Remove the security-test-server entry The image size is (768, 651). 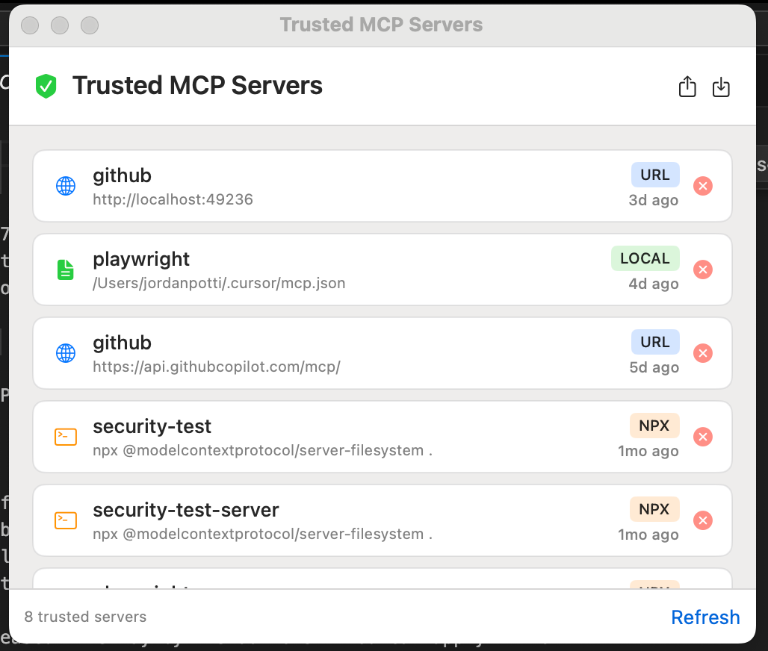702,520
